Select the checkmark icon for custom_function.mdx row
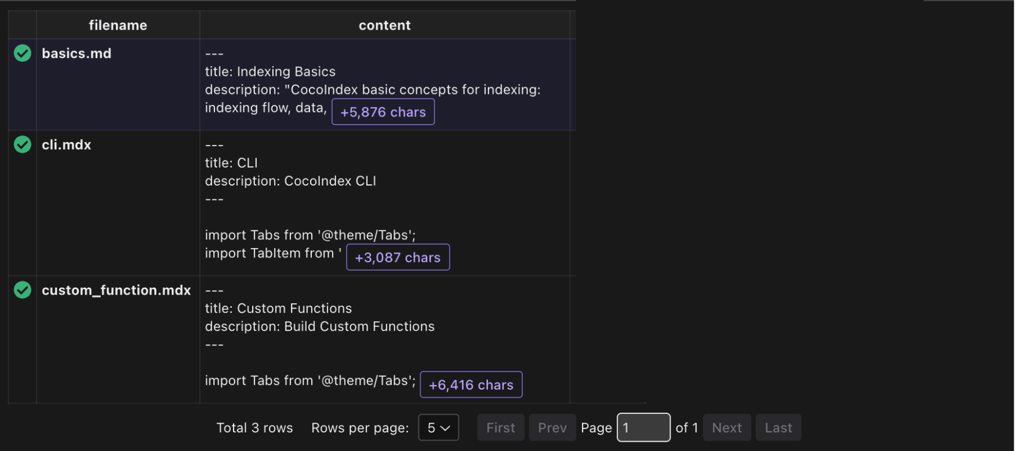Screen dimensions: 1016x451 (22, 290)
